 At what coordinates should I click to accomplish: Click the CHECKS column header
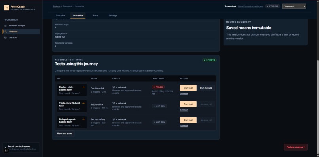116,78
